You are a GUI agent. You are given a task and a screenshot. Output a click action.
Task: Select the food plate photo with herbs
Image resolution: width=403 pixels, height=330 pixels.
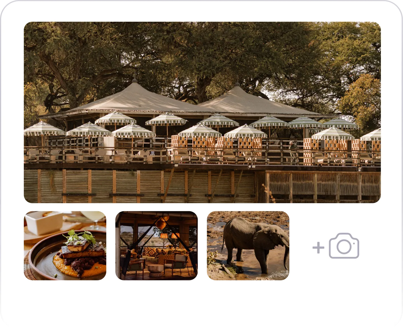click(x=65, y=246)
